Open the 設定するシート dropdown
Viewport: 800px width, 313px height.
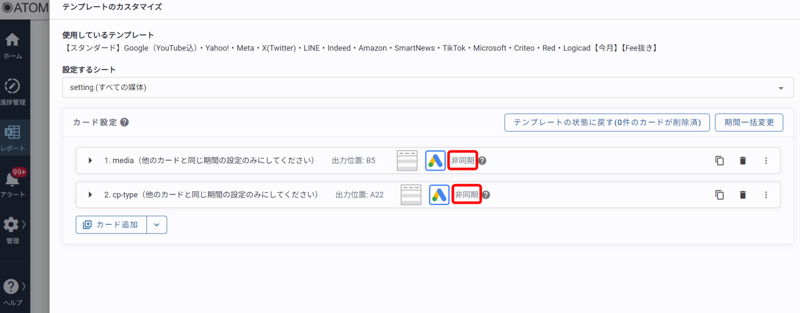pos(427,88)
